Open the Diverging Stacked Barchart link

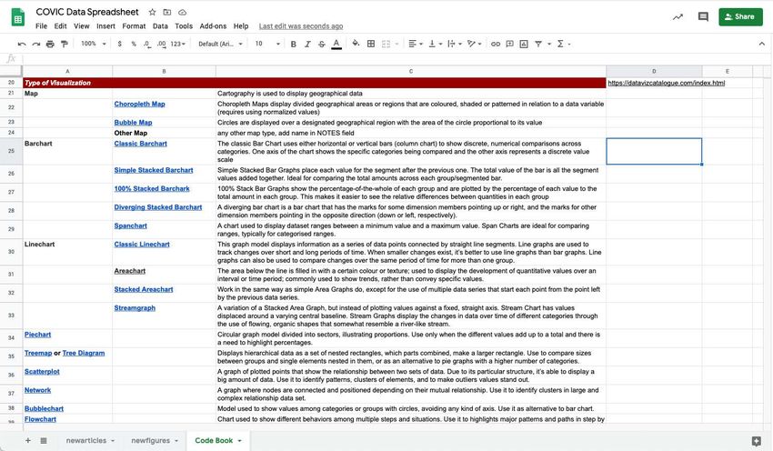click(157, 207)
